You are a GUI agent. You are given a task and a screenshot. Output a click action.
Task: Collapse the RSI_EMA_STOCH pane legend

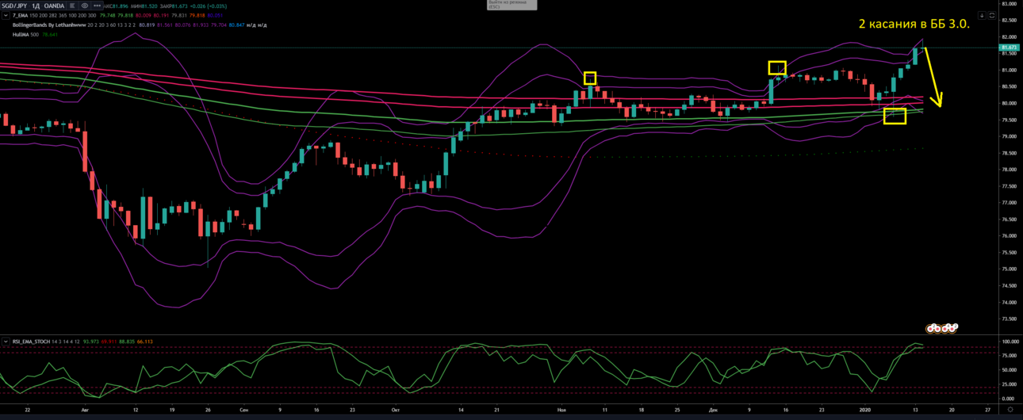6,342
